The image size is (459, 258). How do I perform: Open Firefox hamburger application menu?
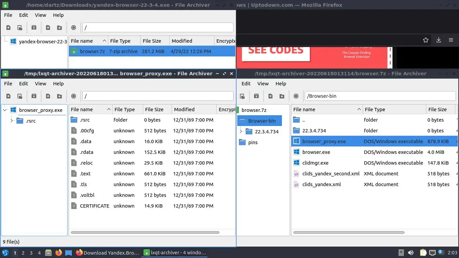[451, 40]
